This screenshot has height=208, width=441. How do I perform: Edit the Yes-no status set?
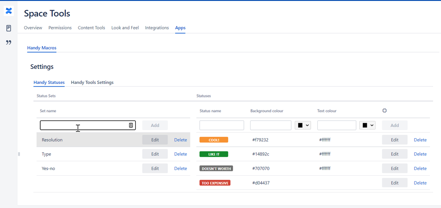pyautogui.click(x=155, y=168)
